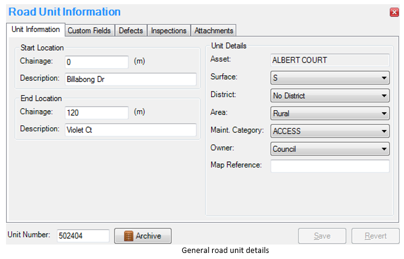Close the Road Unit Information window
Viewport: 404px width, 259px height.
(394, 12)
